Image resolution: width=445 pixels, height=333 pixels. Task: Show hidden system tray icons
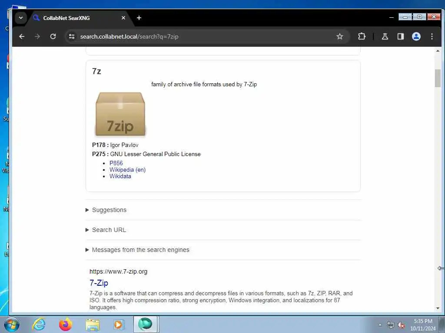tap(380, 325)
